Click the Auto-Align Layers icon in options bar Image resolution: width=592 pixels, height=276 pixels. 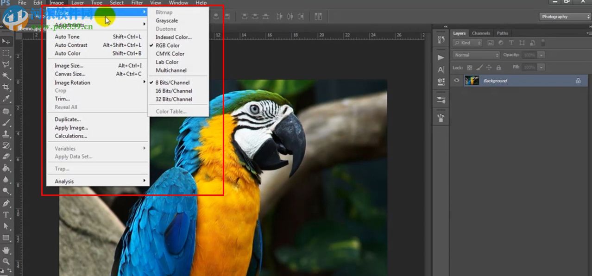318,17
